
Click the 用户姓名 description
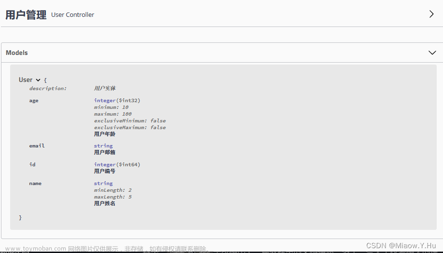click(105, 203)
